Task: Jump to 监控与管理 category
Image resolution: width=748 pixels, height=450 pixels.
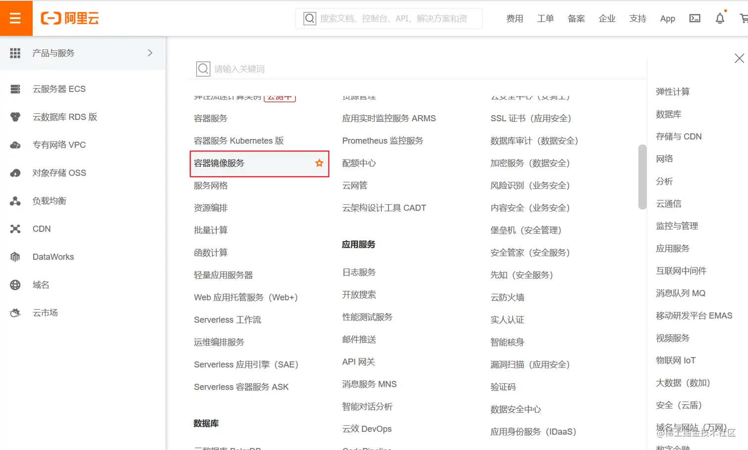Action: coord(677,226)
